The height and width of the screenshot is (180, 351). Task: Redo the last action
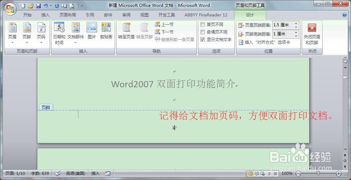coord(57,6)
